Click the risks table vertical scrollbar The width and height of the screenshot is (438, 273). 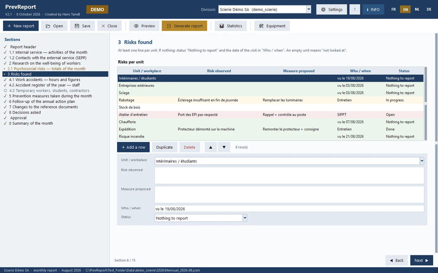point(425,104)
